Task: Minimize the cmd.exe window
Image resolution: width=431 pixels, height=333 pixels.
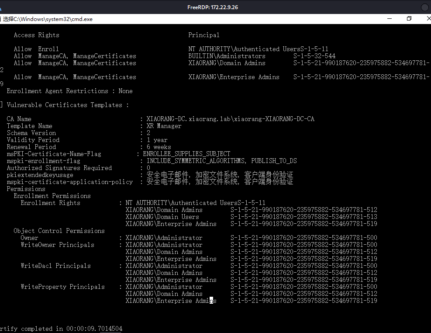Action: point(389,19)
